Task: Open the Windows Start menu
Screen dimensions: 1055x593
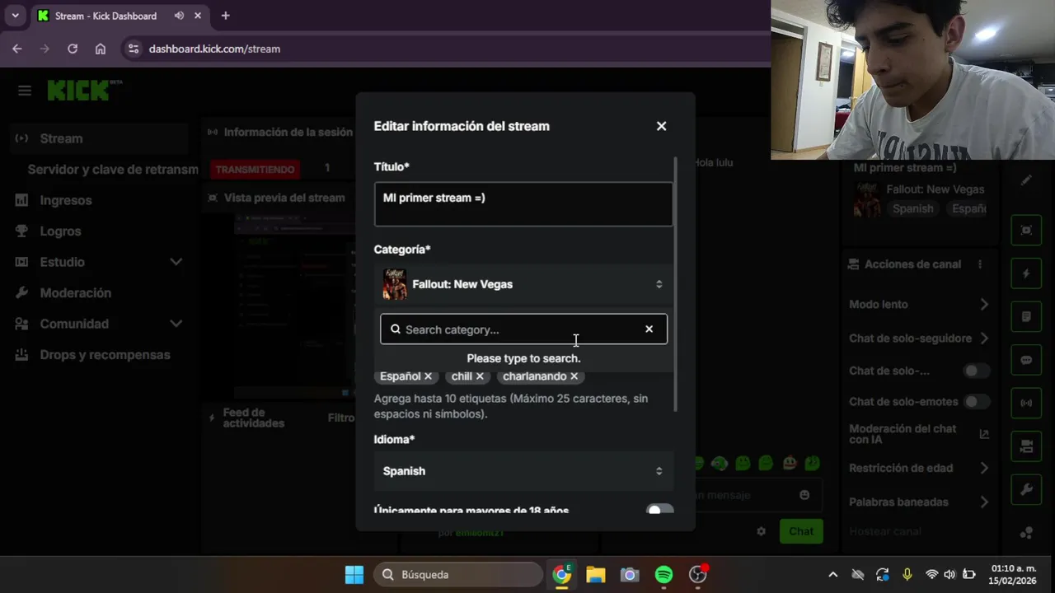Action: click(354, 575)
